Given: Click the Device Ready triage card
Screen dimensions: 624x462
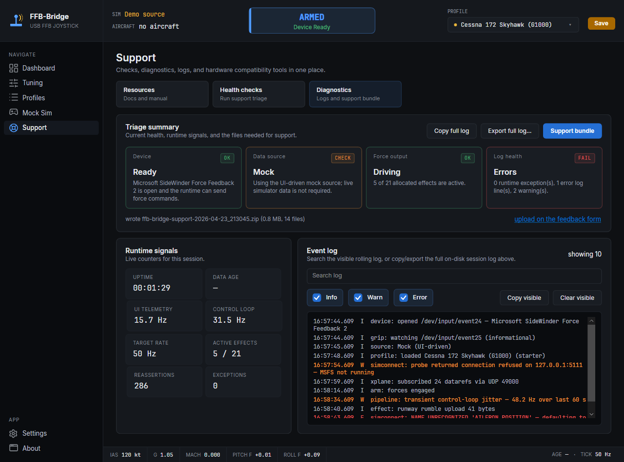Looking at the screenshot, I should 183,178.
